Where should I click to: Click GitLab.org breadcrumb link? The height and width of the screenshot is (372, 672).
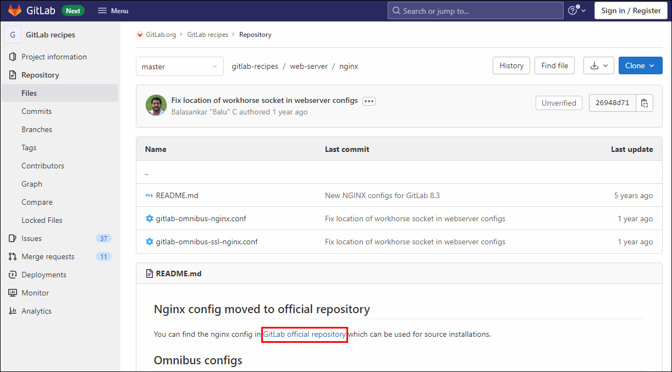(x=161, y=35)
